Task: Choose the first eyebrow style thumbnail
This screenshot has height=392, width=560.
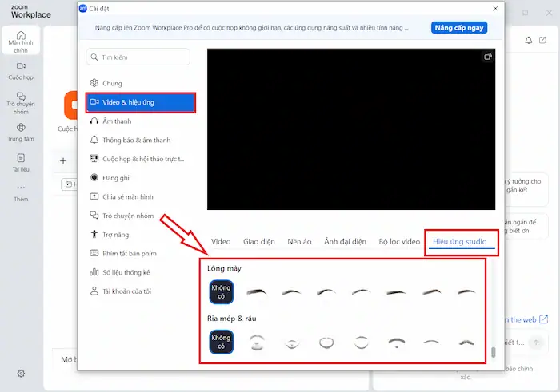Action: point(257,292)
